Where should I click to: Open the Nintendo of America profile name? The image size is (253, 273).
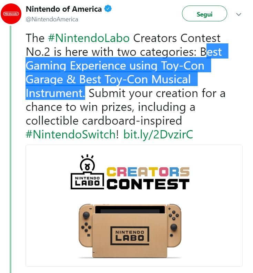(64, 9)
